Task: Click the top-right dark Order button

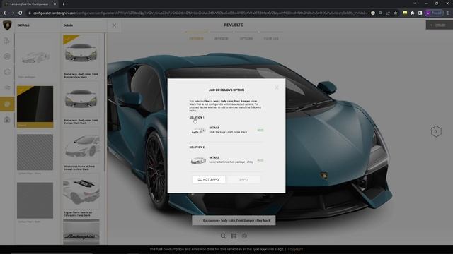Action: tap(439, 25)
